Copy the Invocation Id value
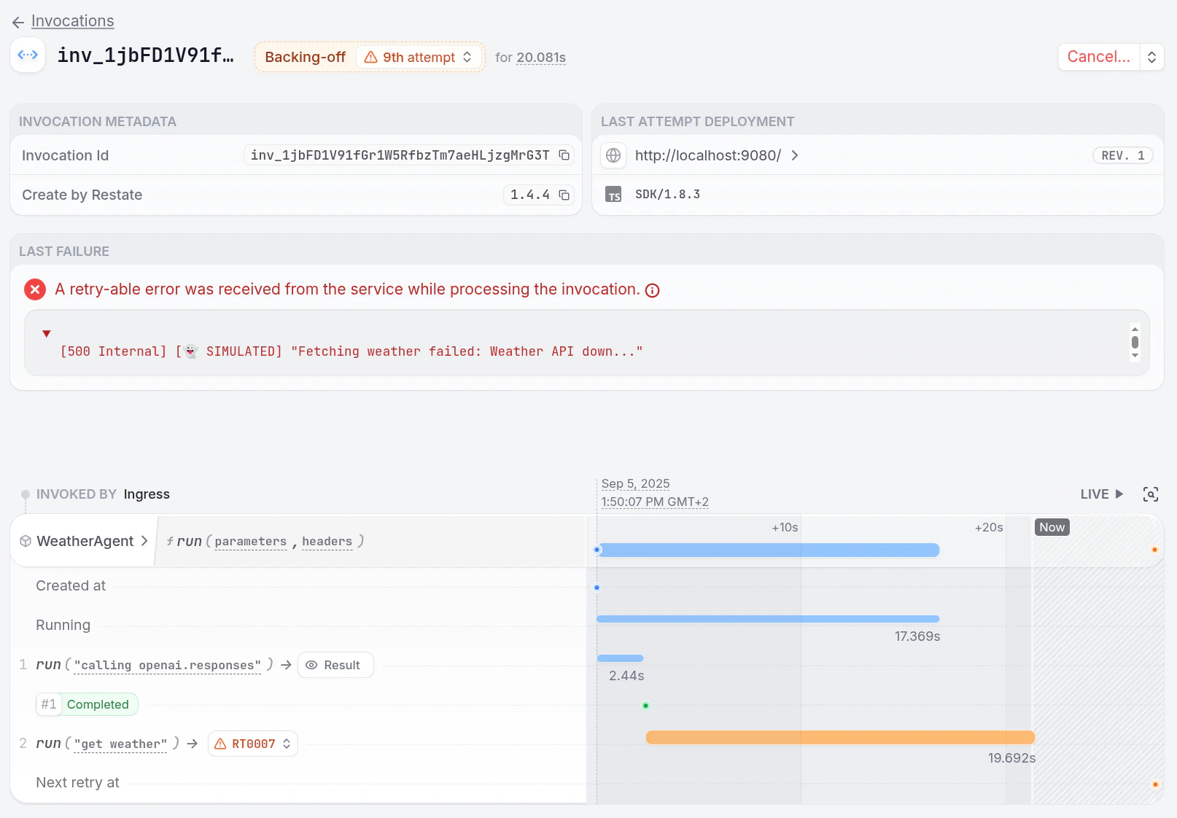 click(x=564, y=155)
